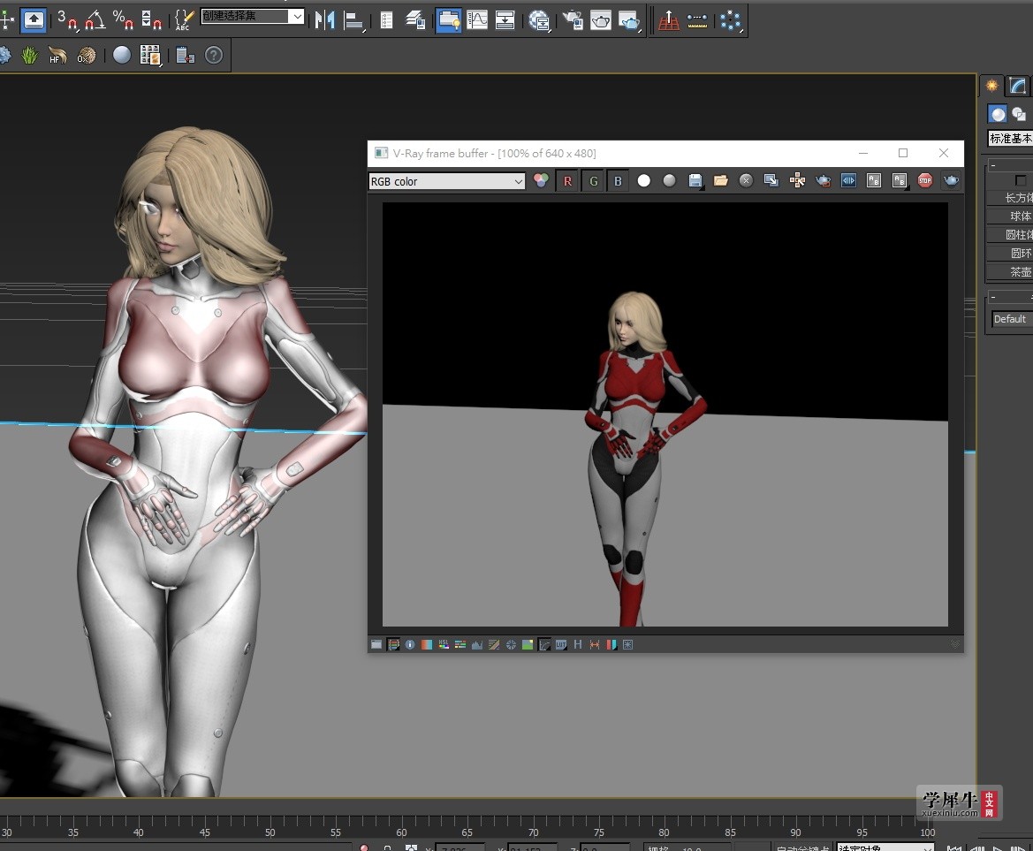This screenshot has width=1033, height=851.
Task: Enable track mouse while rendering
Action: pos(797,180)
